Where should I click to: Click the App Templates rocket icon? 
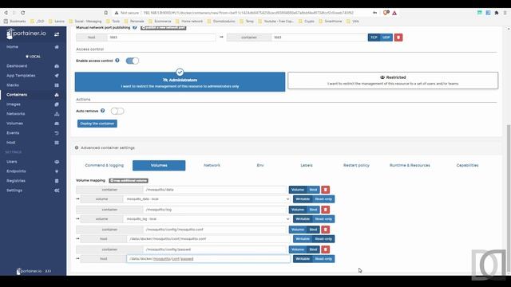(x=57, y=76)
